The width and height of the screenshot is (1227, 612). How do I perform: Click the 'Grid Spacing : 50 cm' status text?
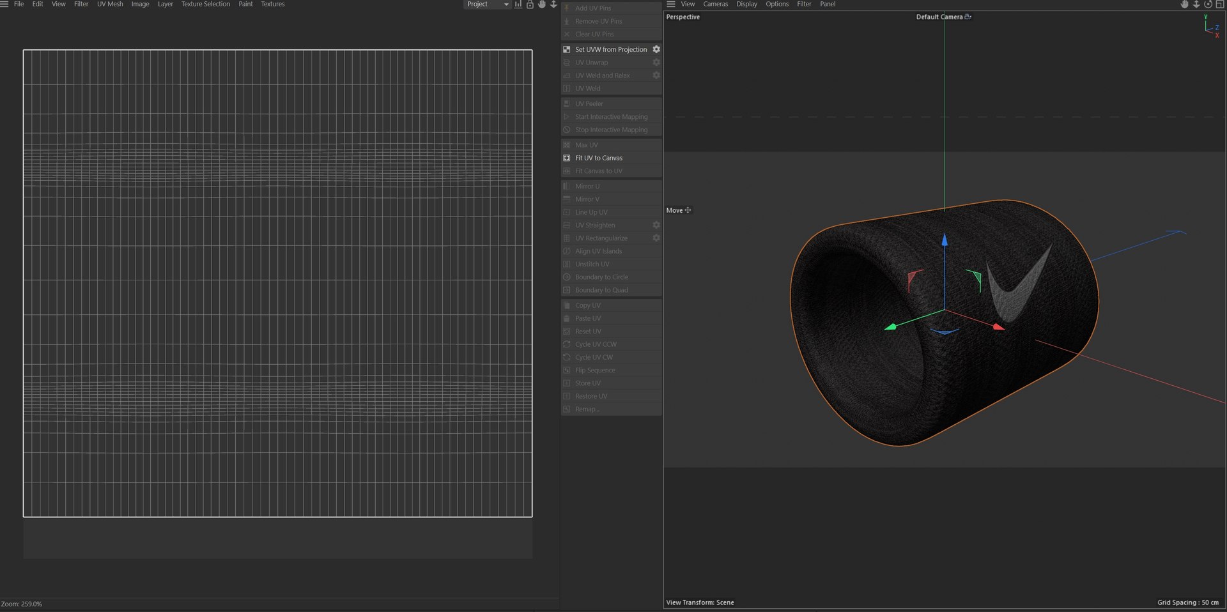pos(1188,602)
